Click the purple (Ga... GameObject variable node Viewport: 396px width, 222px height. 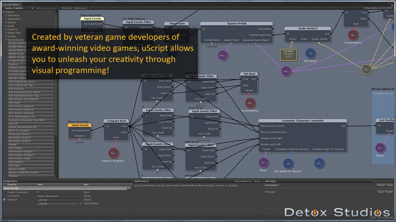click(x=286, y=71)
